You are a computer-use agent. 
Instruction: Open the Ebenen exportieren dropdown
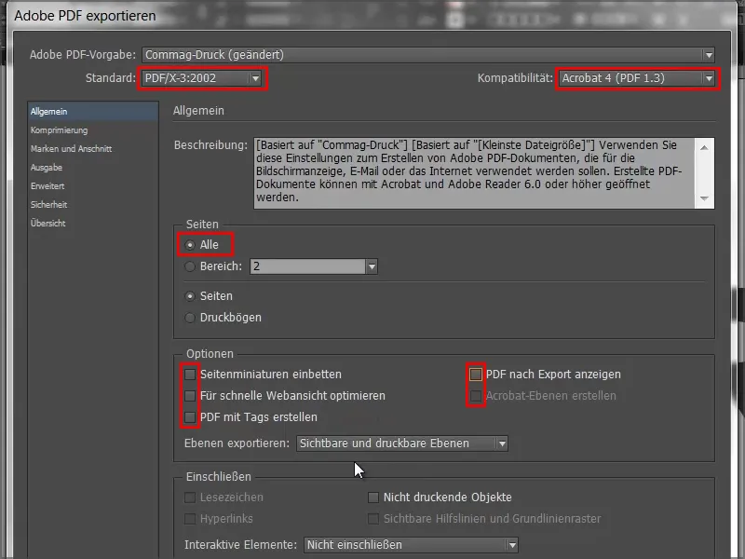point(402,443)
